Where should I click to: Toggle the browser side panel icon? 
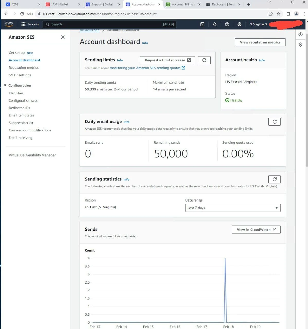tap(288, 14)
